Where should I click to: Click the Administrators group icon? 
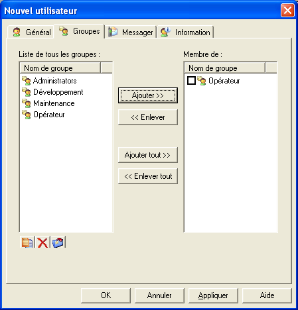(27, 81)
